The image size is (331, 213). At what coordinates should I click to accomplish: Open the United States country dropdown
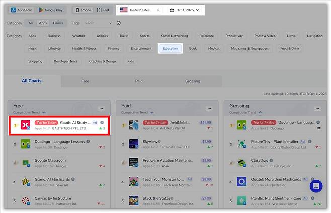point(140,10)
